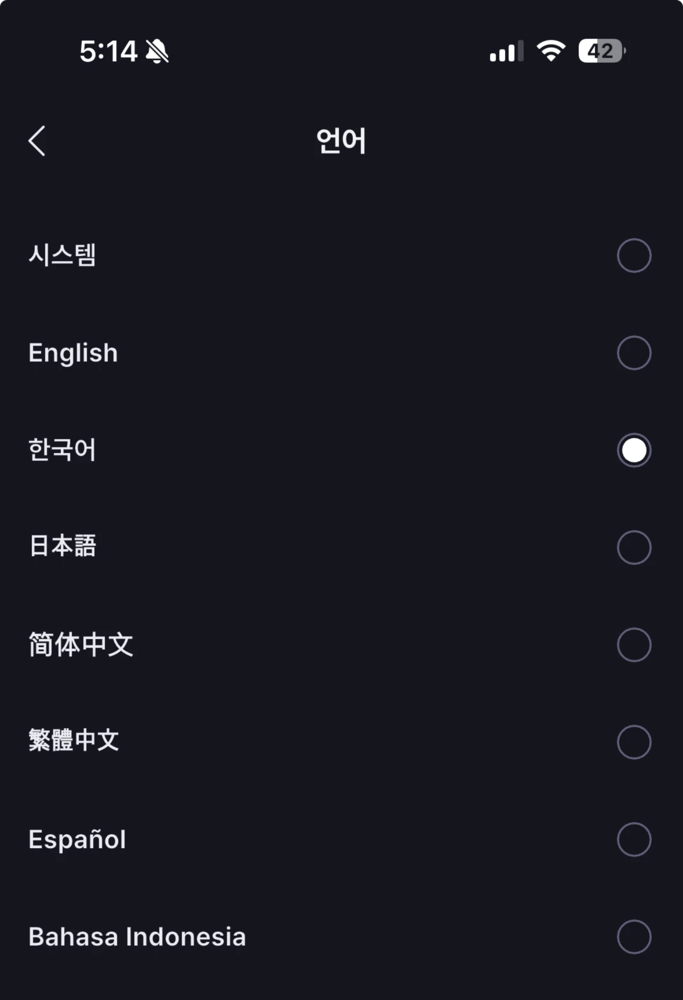
Task: Choose the 日本語 language label
Action: [63, 546]
